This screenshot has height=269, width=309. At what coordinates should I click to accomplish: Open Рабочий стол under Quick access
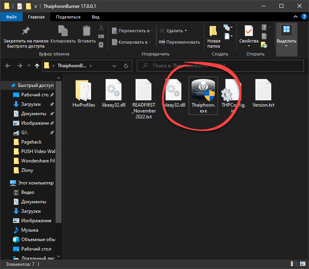click(35, 95)
